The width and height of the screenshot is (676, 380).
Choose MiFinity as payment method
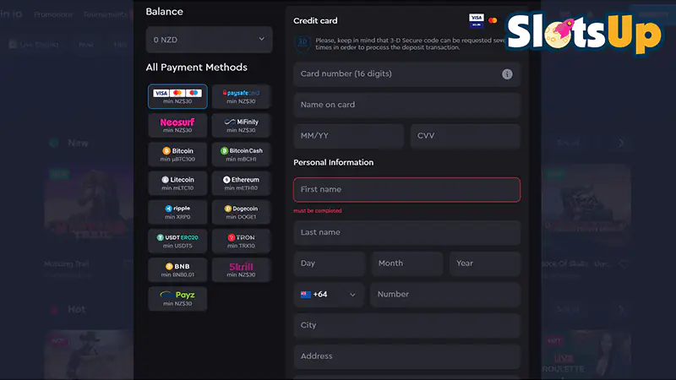pyautogui.click(x=242, y=125)
